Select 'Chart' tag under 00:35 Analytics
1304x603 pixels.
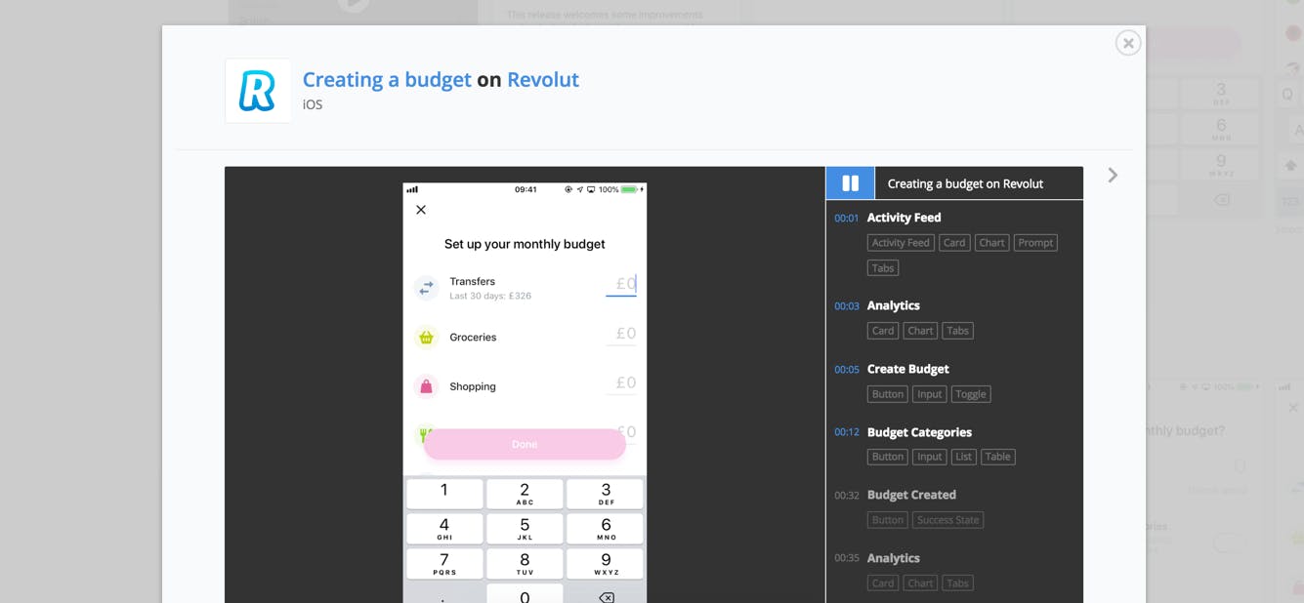pyautogui.click(x=920, y=583)
